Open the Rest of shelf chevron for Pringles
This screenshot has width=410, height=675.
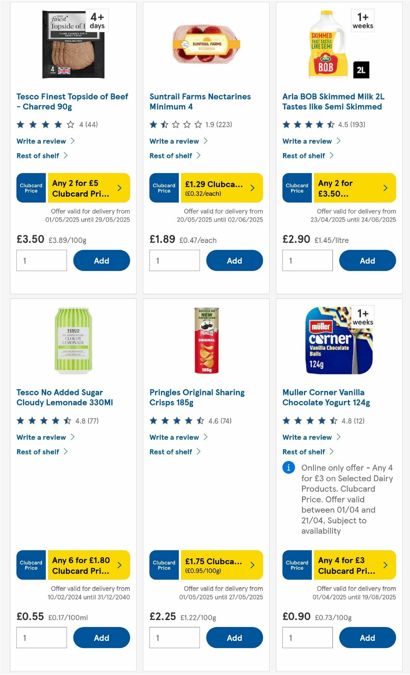coord(199,451)
